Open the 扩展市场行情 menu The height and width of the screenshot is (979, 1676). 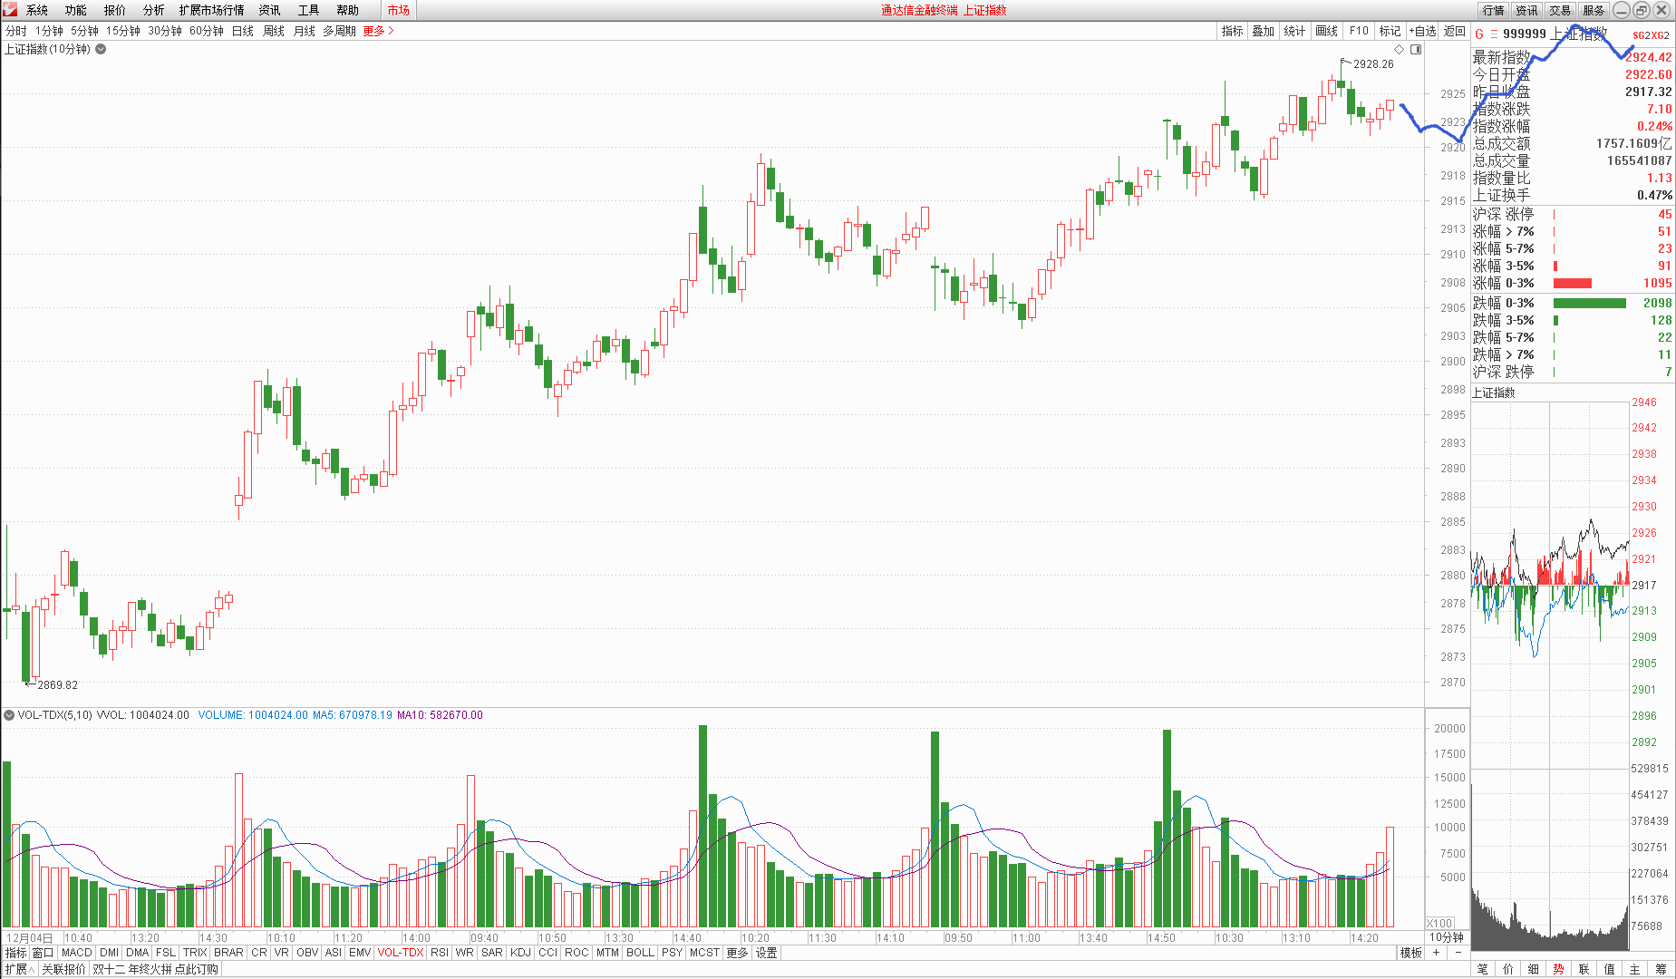212,10
